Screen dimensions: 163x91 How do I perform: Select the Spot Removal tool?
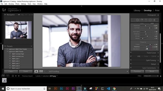click(138, 20)
